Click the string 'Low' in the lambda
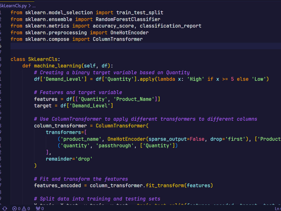281x211 pixels. tap(259, 79)
